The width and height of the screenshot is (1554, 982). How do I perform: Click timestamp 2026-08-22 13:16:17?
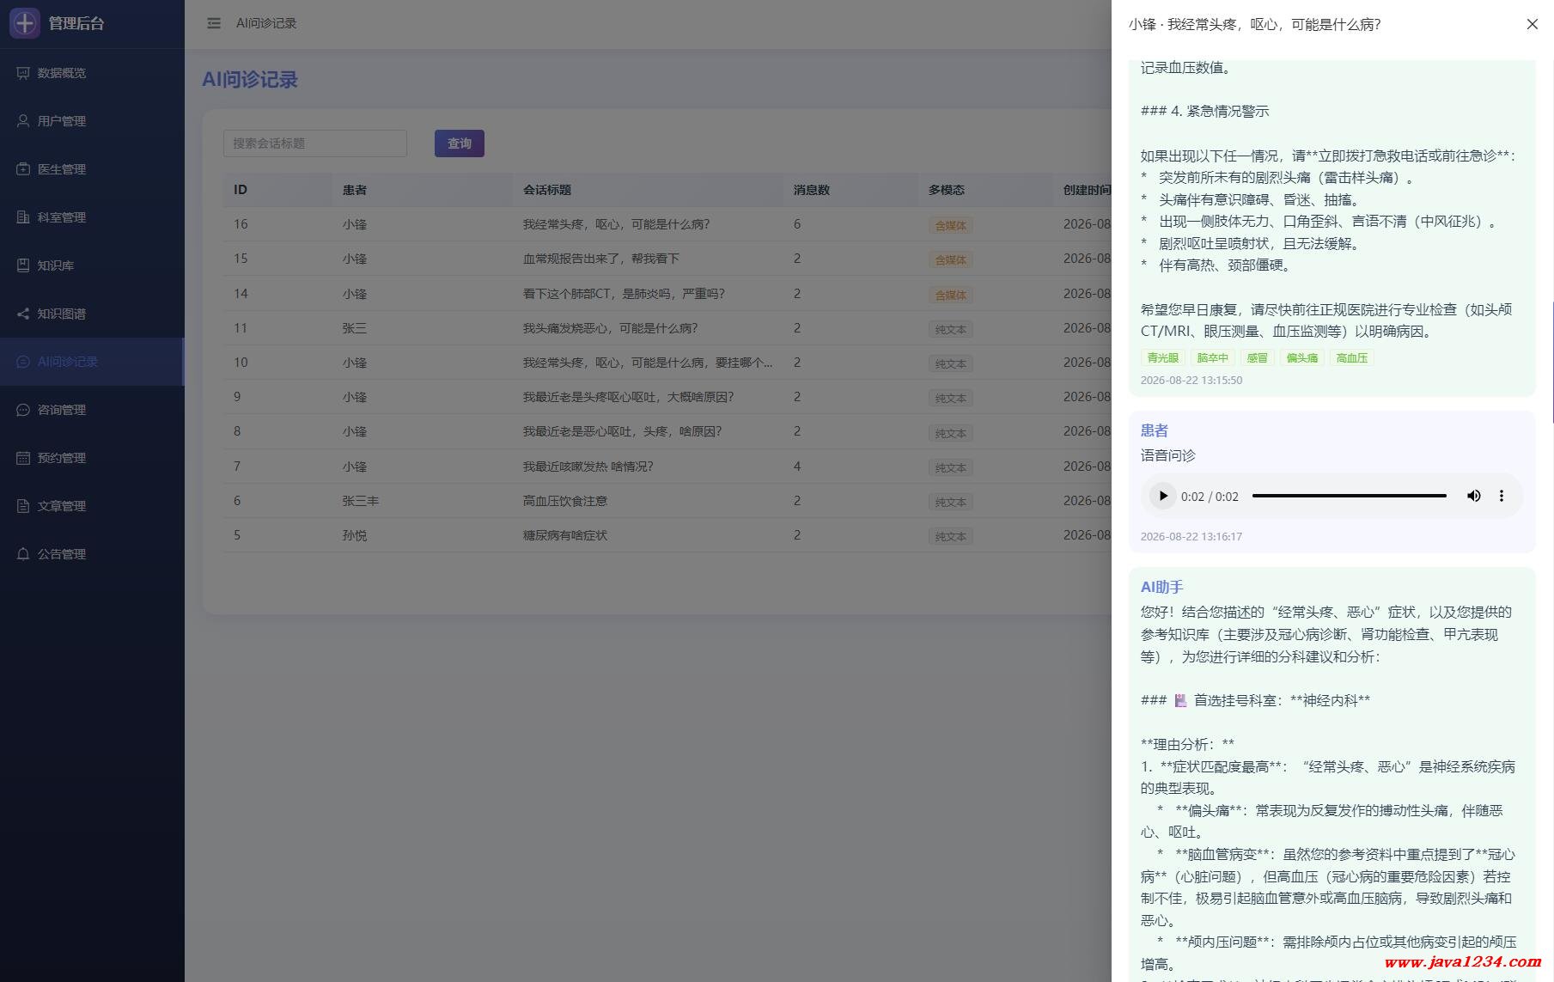click(x=1191, y=536)
